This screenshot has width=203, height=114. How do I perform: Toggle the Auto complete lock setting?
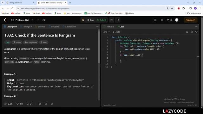[x=116, y=32]
